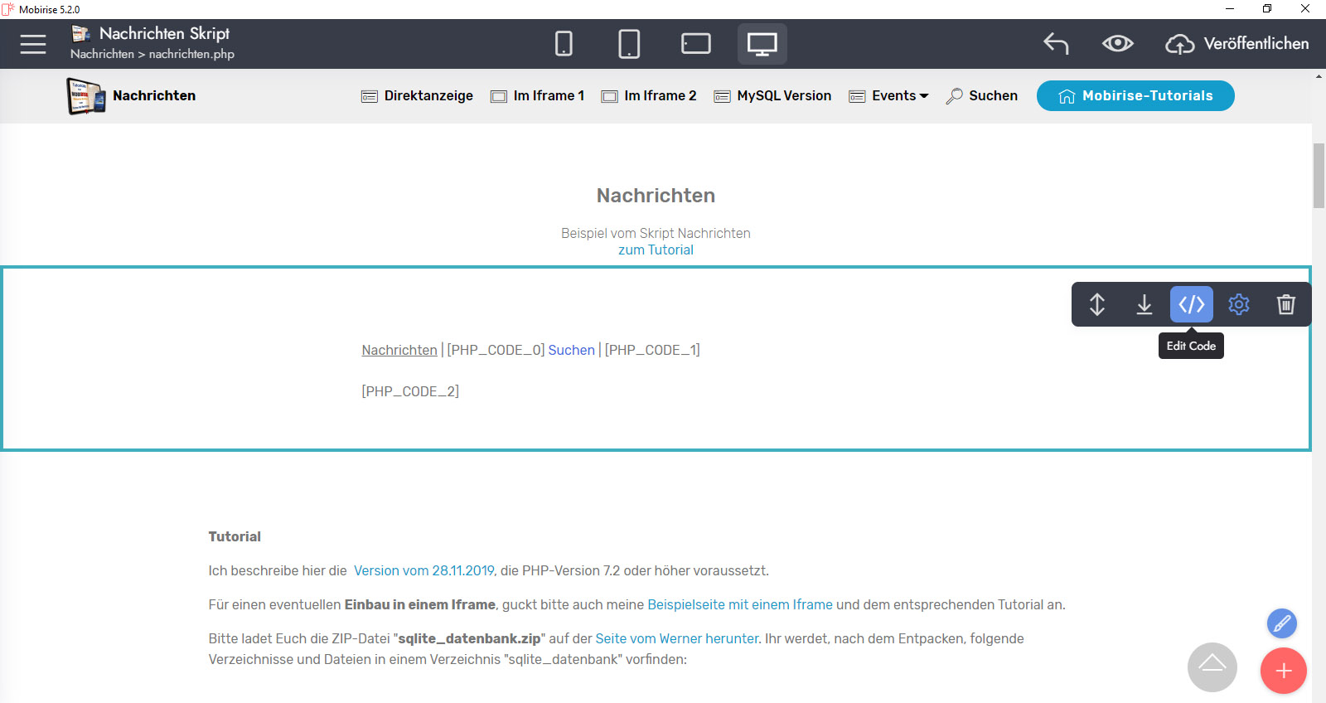Publish site using Veröffentlichen button
Screen dimensions: 1326x703
pyautogui.click(x=1237, y=44)
